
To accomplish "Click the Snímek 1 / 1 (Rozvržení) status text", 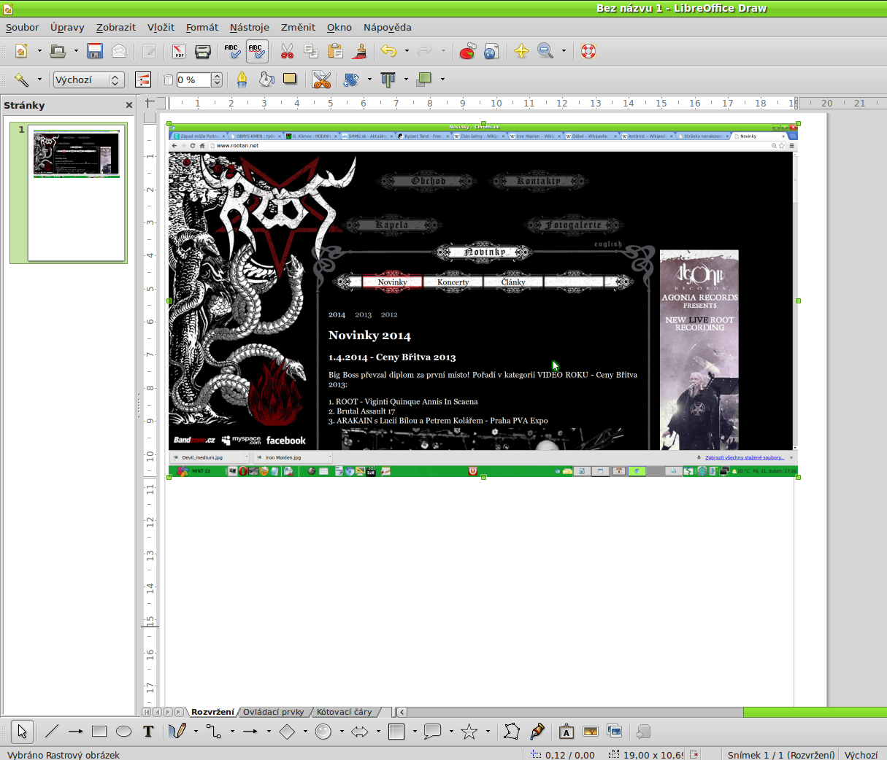I will coord(780,755).
